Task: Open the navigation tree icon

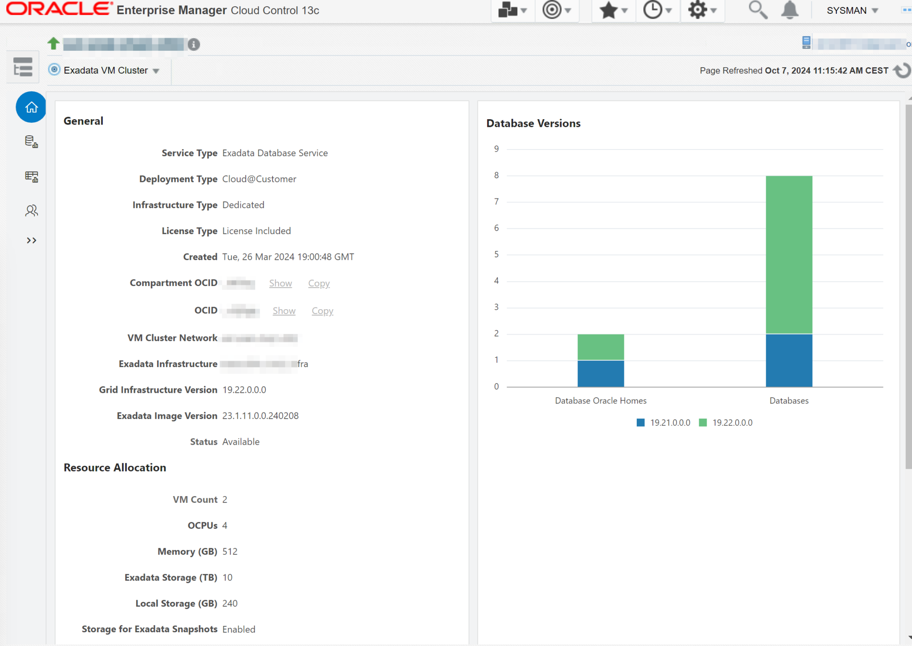Action: (x=23, y=67)
